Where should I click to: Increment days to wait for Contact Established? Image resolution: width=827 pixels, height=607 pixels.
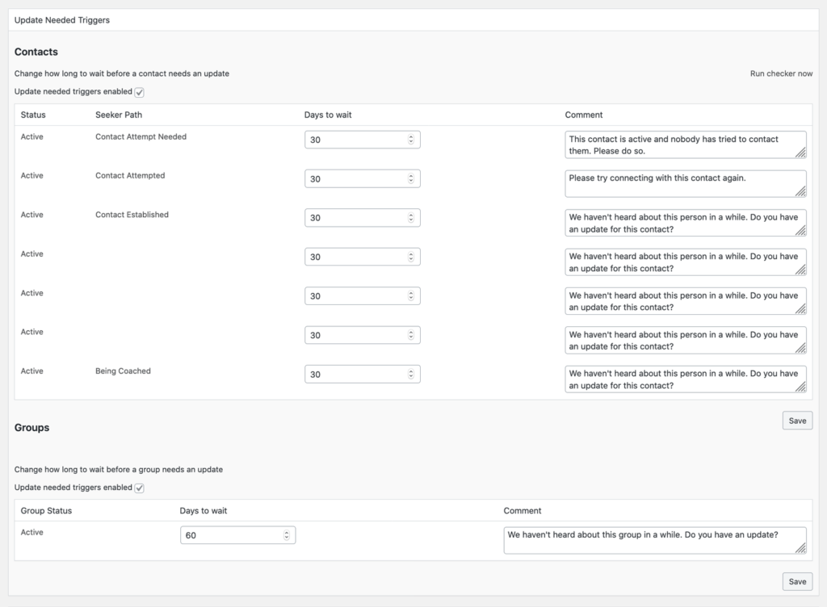(411, 215)
